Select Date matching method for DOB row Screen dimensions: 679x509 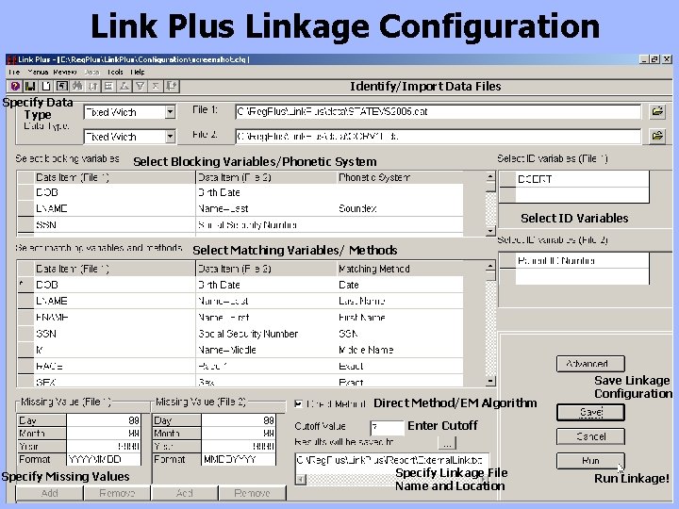tap(399, 285)
